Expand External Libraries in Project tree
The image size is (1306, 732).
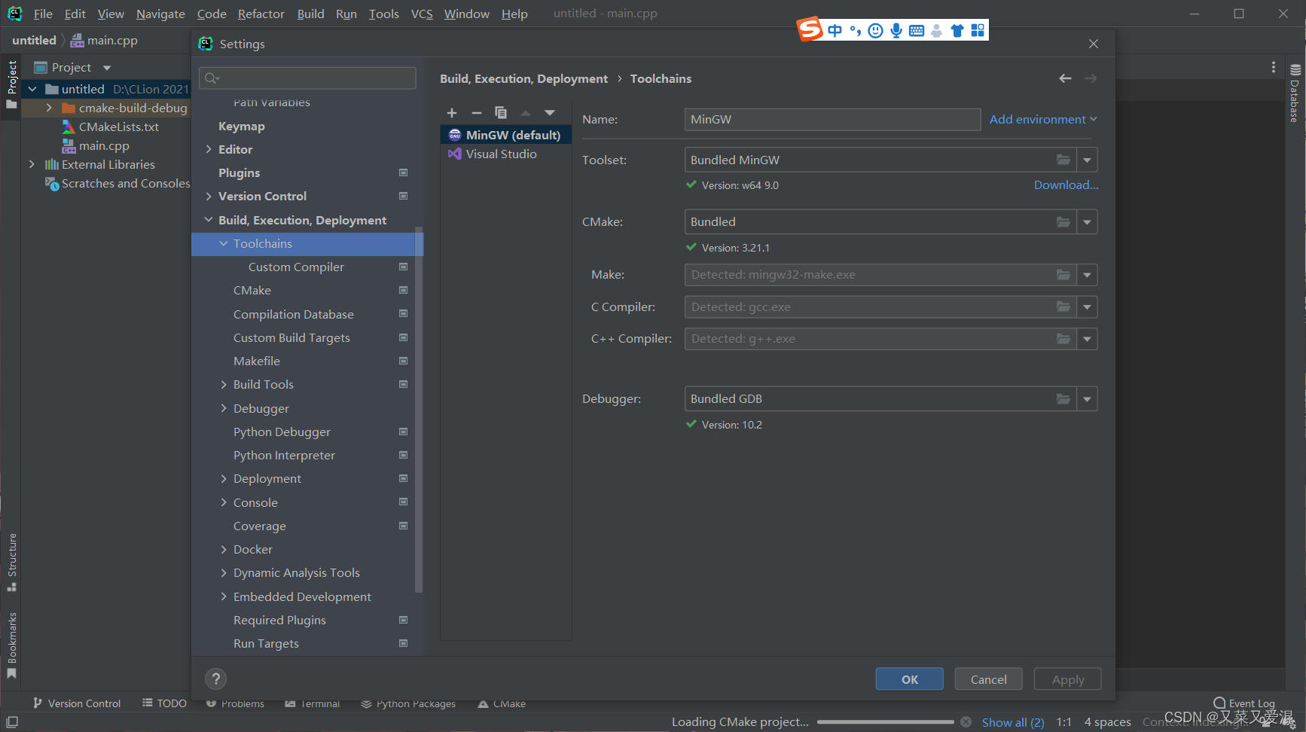coord(32,164)
